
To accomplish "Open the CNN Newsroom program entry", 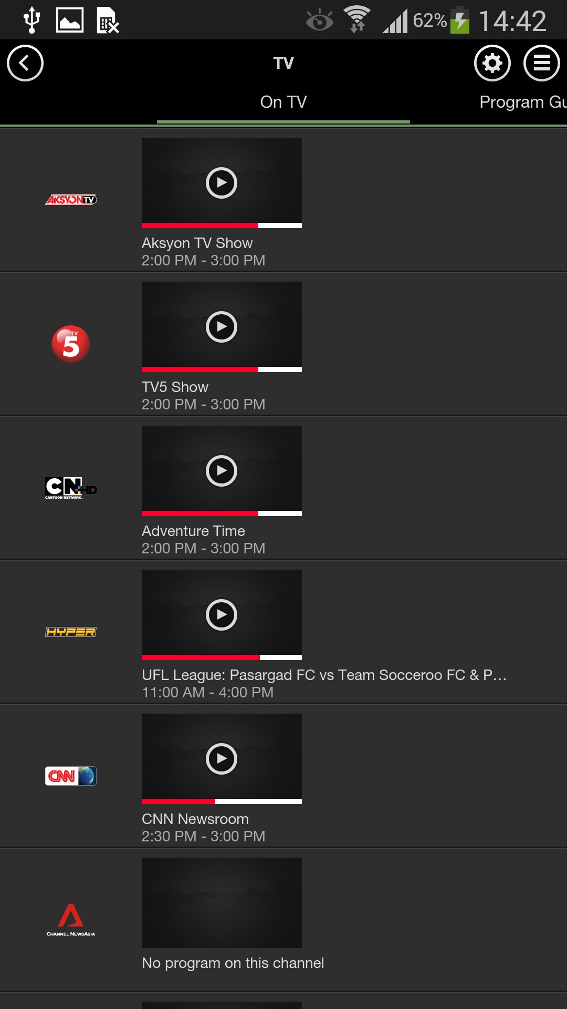I will tap(195, 818).
